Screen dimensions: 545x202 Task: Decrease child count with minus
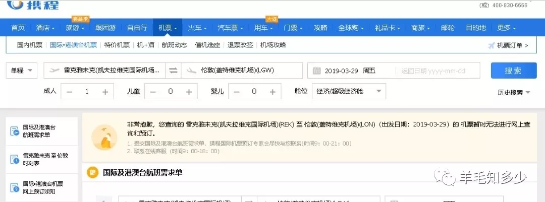click(153, 92)
